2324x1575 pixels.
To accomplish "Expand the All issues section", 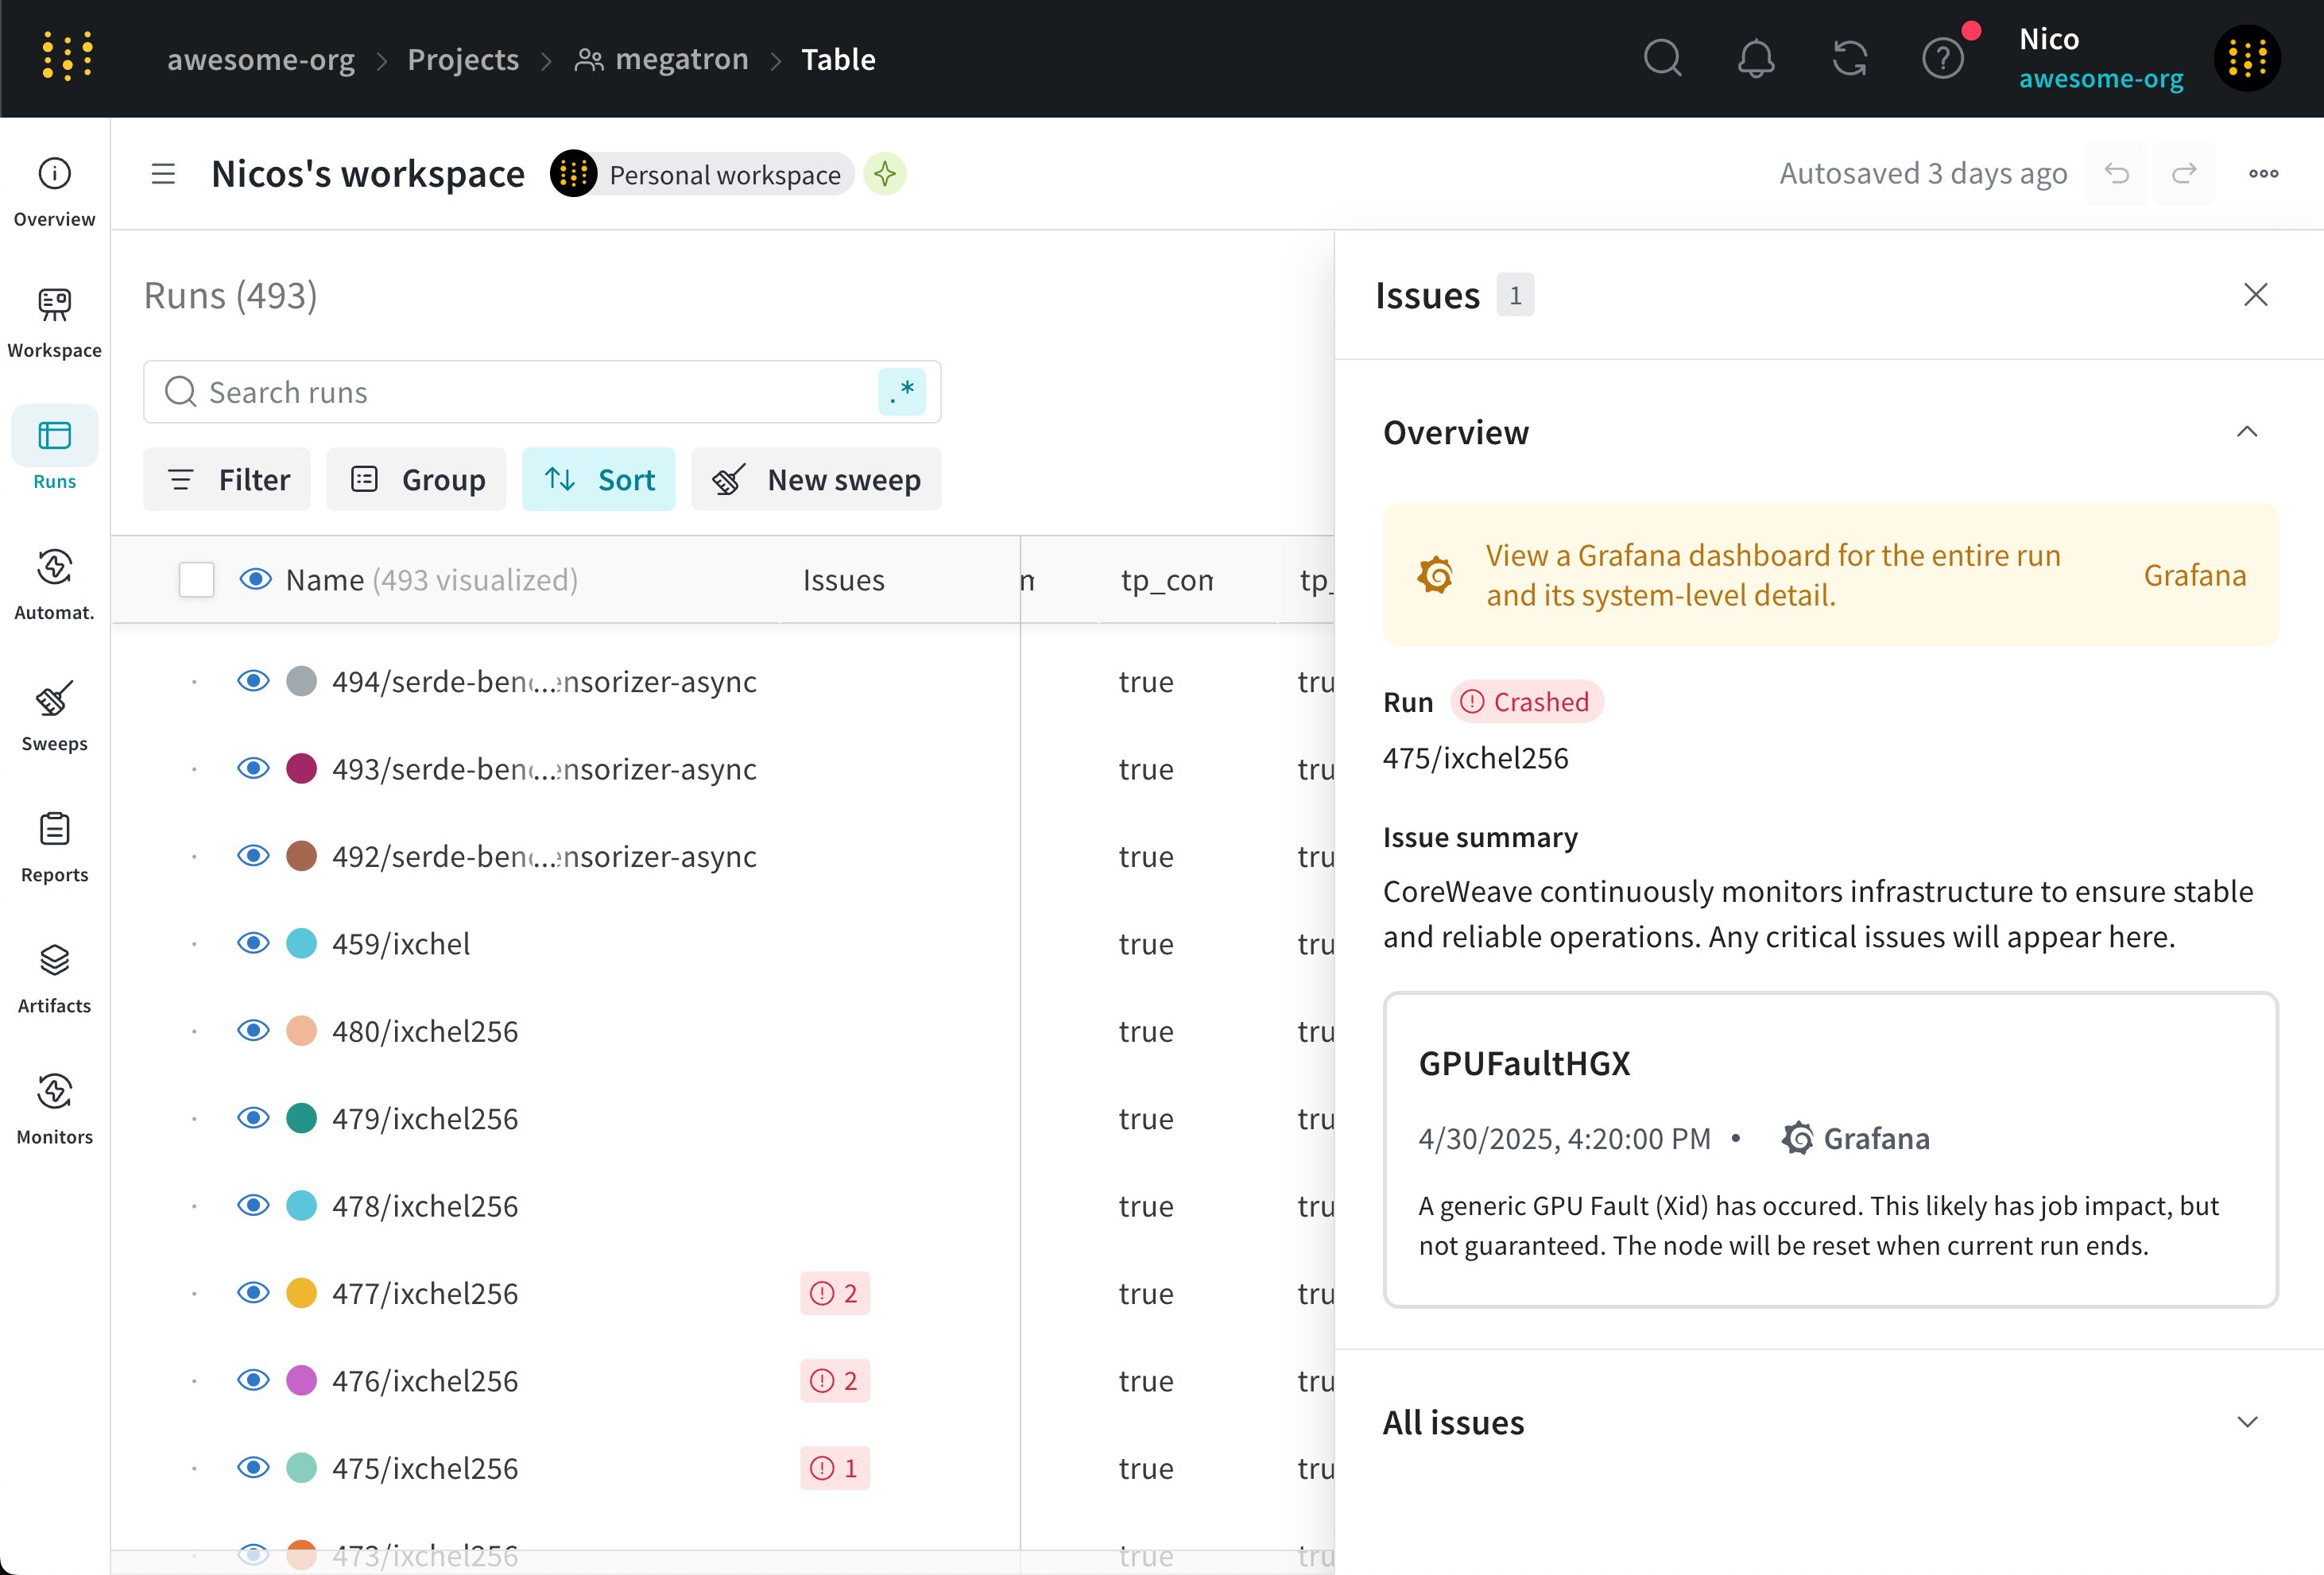I will click(2246, 1422).
